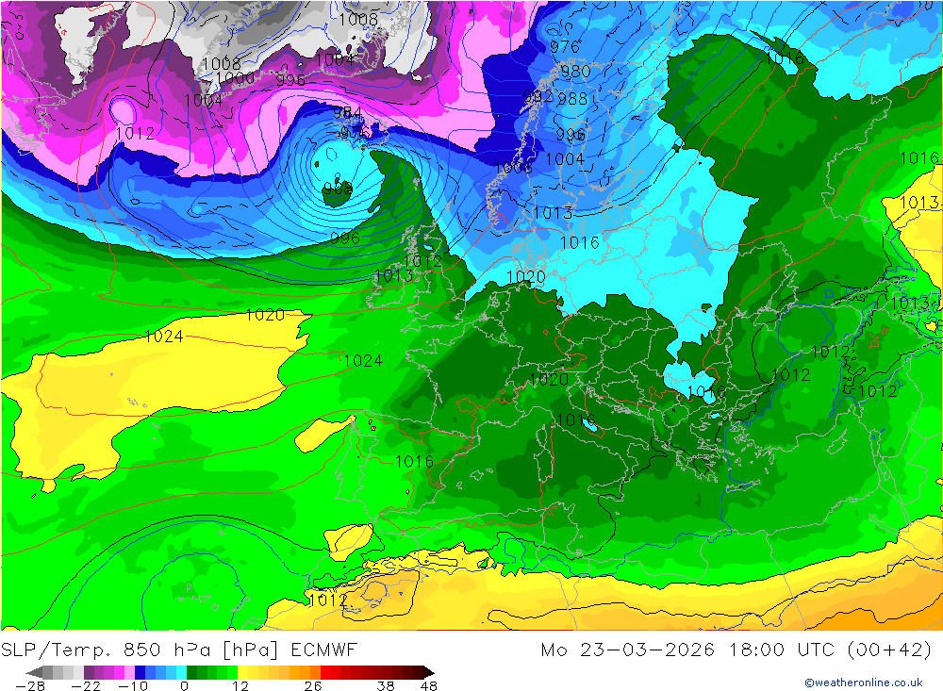Click the 1020 label over the Alps
Image resolution: width=943 pixels, height=691 pixels.
[x=549, y=380]
